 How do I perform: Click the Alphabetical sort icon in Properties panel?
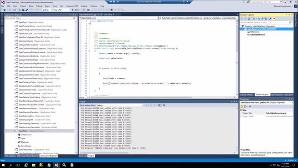click(x=245, y=106)
